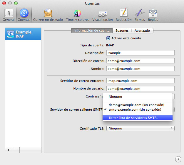Remove account with the minus button
184x165 pixels.
(16, 150)
